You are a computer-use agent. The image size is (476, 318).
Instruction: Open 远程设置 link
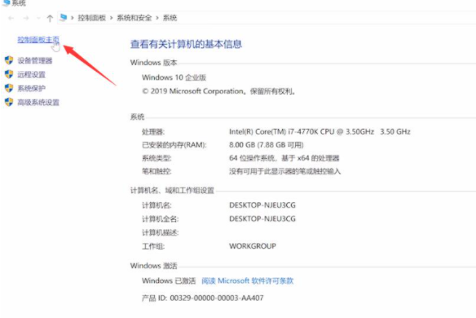pyautogui.click(x=31, y=74)
